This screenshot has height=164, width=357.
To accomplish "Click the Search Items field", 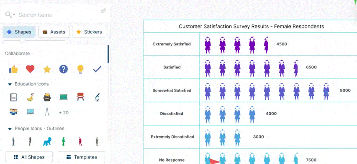I will [x=57, y=15].
